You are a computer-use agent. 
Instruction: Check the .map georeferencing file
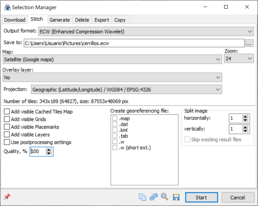(x=115, y=118)
